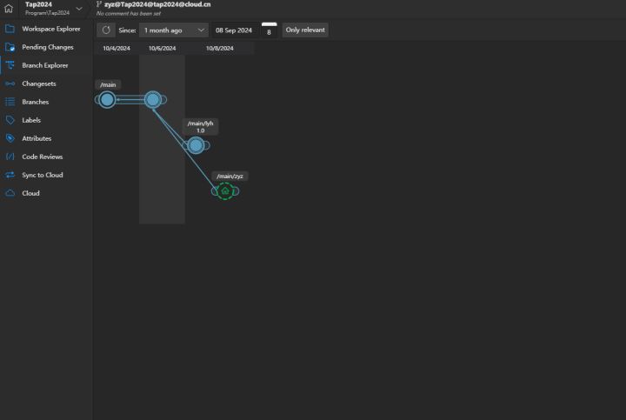Click the branch icon beside workspace selector text
This screenshot has width=626, height=420.
coord(98,4)
